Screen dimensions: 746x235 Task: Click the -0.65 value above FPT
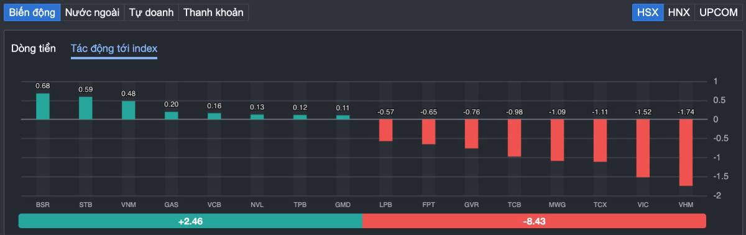pos(429,112)
